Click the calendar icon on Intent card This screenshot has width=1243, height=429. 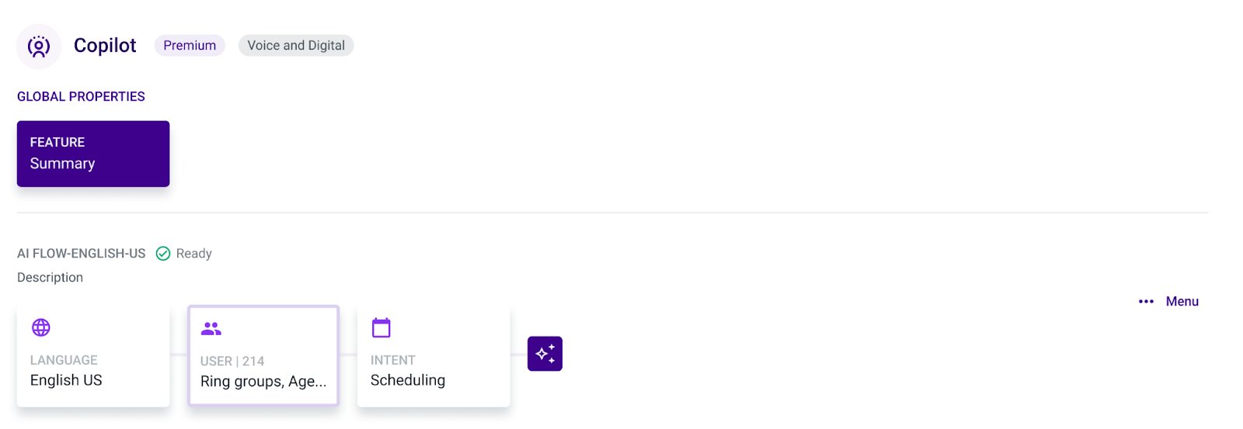[381, 327]
